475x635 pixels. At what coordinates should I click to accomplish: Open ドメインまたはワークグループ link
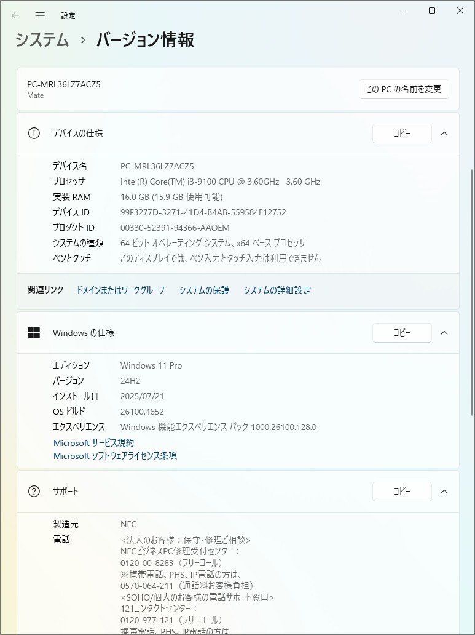pos(120,290)
